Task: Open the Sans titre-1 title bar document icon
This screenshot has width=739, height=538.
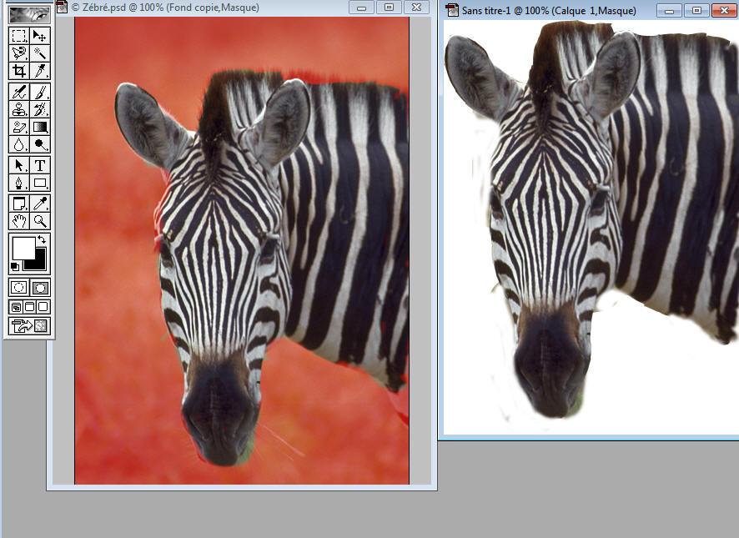Action: pos(452,10)
